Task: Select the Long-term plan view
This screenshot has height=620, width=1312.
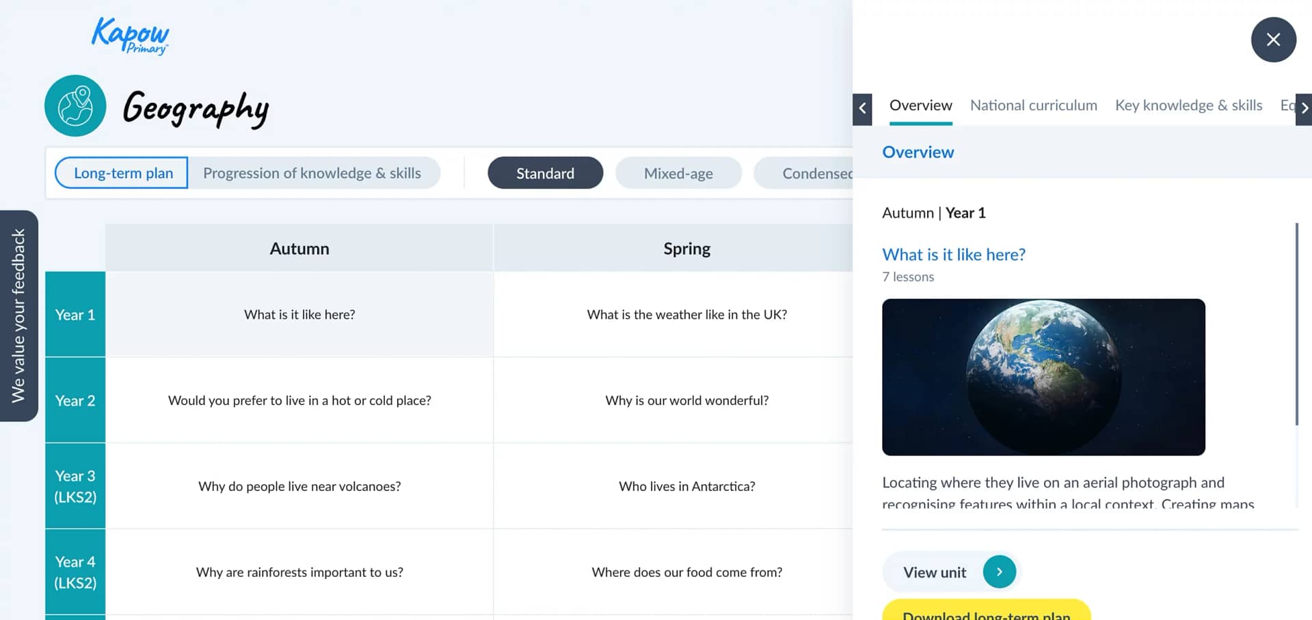Action: 122,173
